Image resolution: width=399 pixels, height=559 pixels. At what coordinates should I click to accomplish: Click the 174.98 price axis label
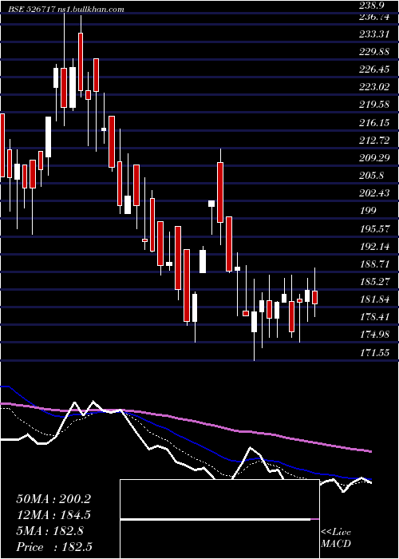click(x=373, y=335)
